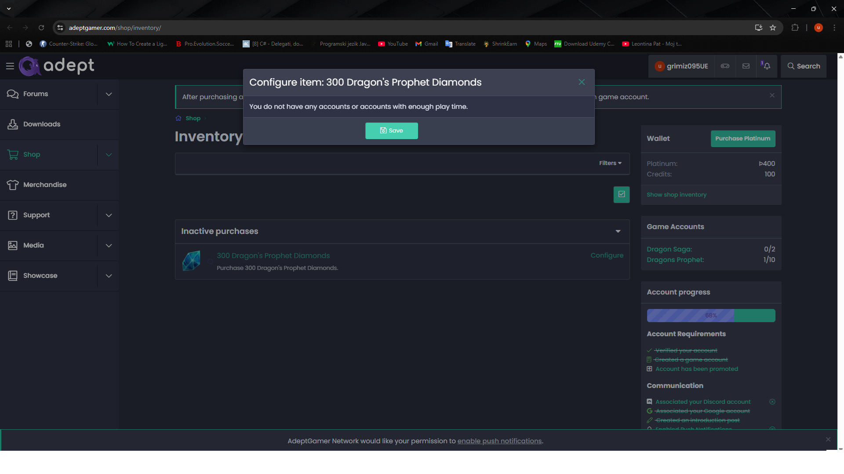Expand the Support submenu chevron

pyautogui.click(x=109, y=215)
